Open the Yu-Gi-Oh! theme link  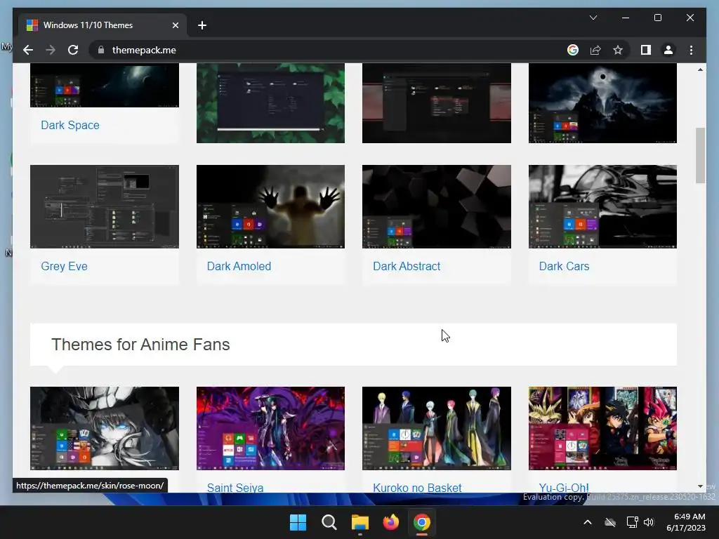click(x=564, y=488)
